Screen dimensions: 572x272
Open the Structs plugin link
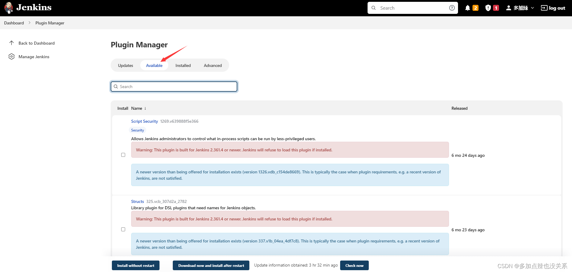[137, 201]
